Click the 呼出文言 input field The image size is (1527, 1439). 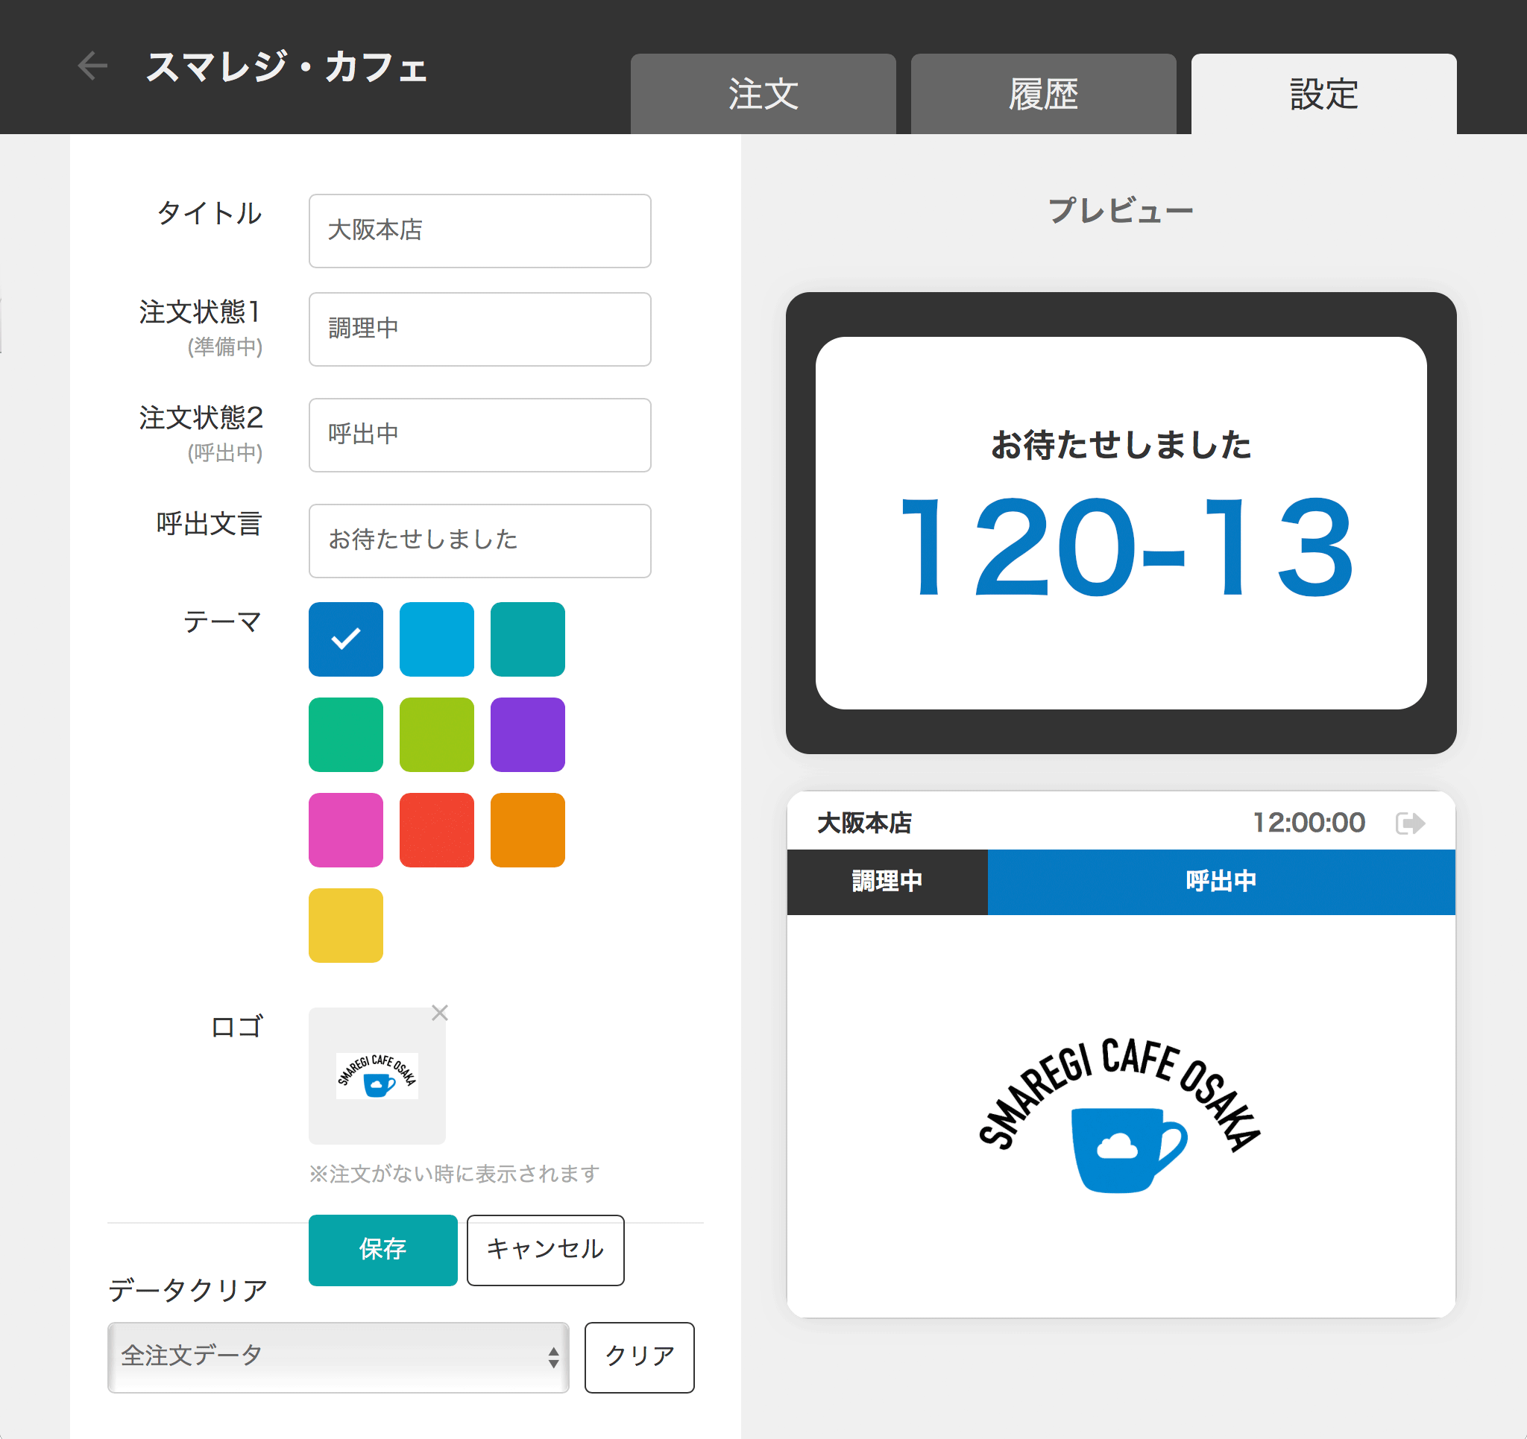coord(480,540)
